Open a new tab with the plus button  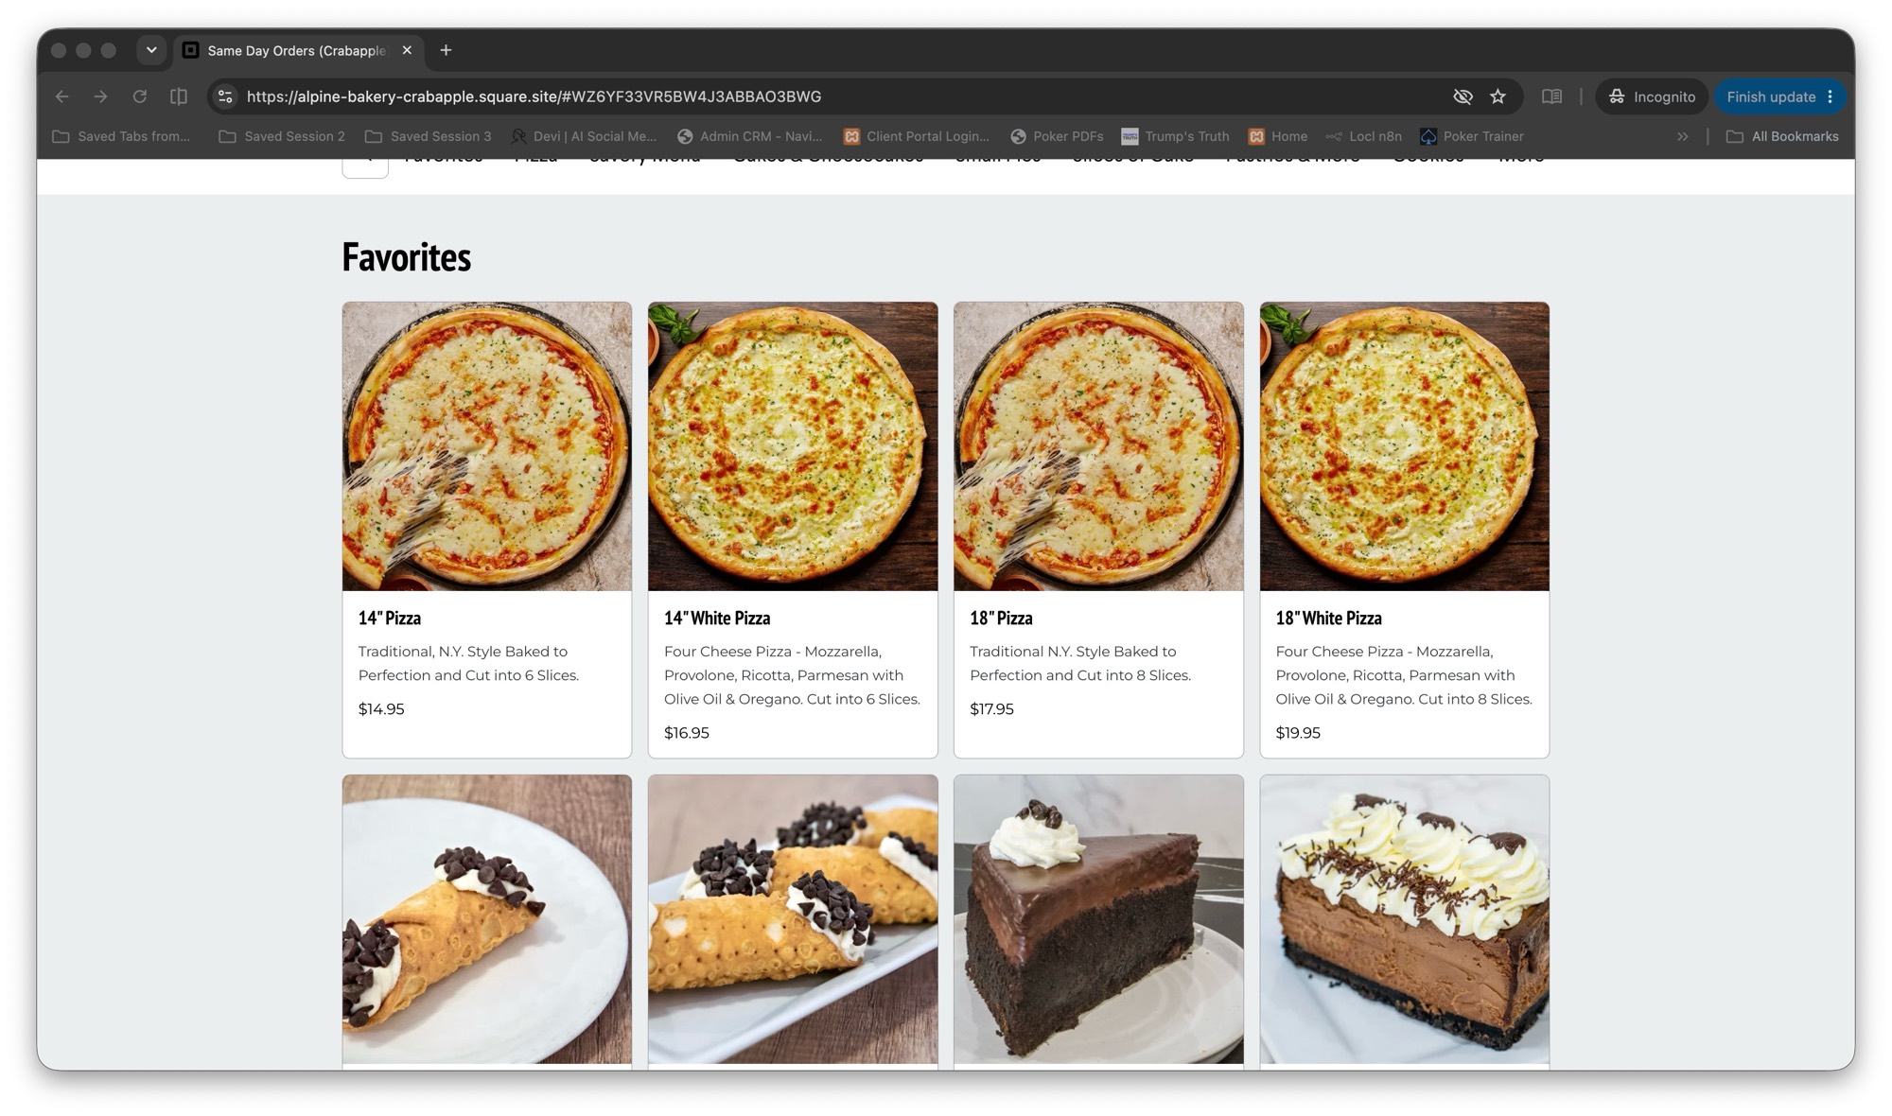point(446,50)
